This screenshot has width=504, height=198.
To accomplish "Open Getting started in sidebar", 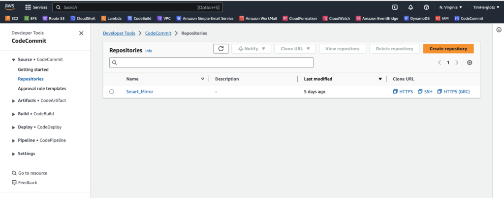I will pyautogui.click(x=33, y=69).
